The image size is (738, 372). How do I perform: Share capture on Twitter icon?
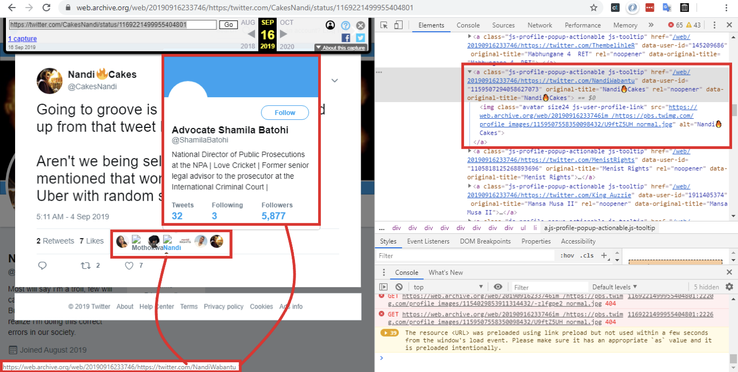pyautogui.click(x=360, y=38)
